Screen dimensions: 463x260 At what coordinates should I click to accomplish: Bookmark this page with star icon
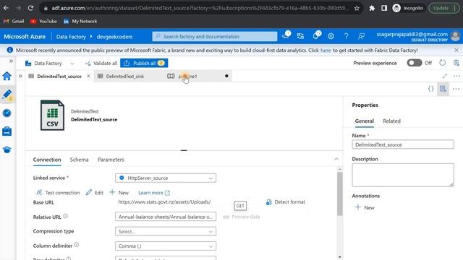point(357,8)
